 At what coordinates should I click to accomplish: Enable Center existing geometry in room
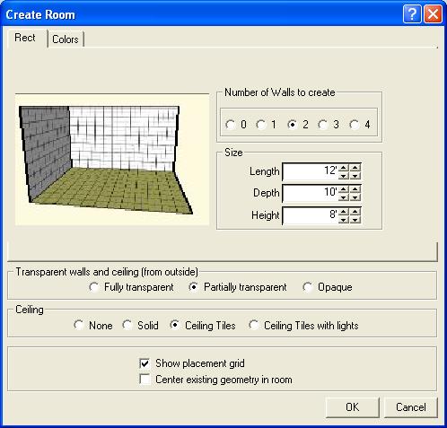pyautogui.click(x=145, y=380)
